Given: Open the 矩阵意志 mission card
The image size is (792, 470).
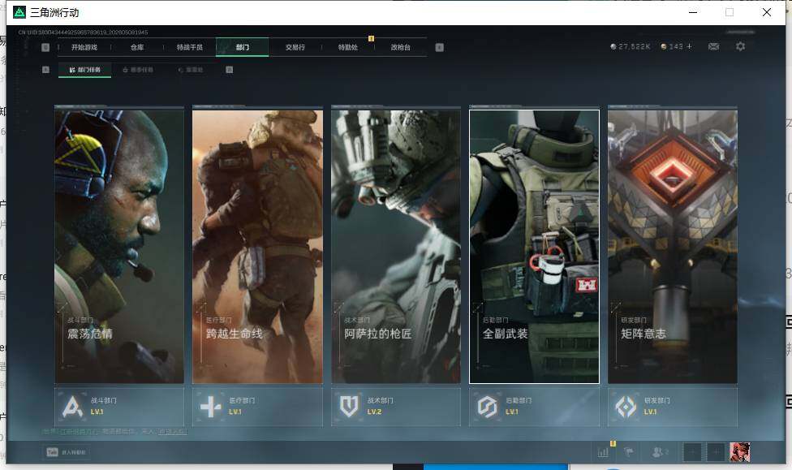Looking at the screenshot, I should (x=673, y=246).
